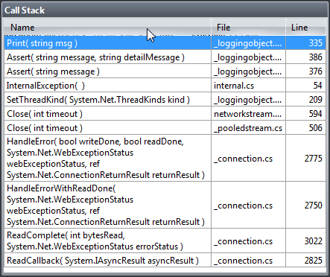Select Close( int timeout ) in networkstream file
The height and width of the screenshot is (277, 330).
pyautogui.click(x=165, y=114)
